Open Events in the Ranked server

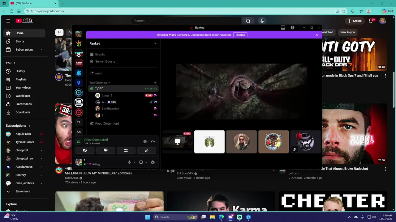(123, 55)
